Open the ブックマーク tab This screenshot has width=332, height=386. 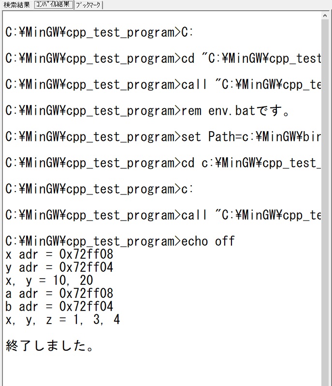click(x=88, y=5)
